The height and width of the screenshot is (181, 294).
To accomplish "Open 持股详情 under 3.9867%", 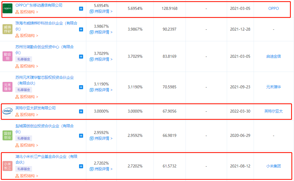I will tap(101, 32).
